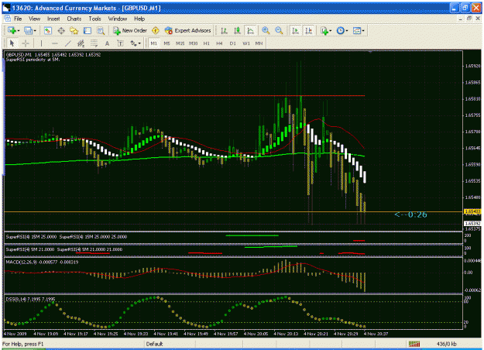484x350 pixels.
Task: Open the New Chart icon
Action: [12, 30]
